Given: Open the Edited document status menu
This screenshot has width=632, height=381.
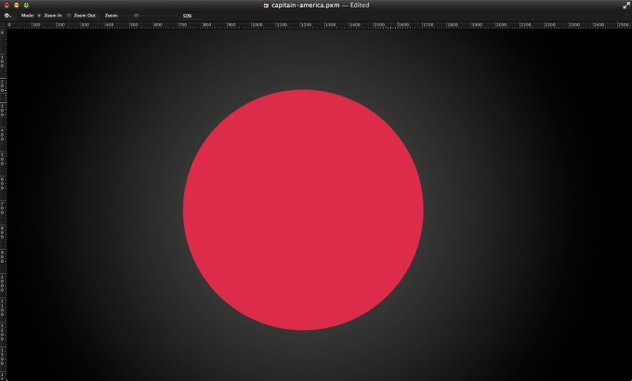Looking at the screenshot, I should 361,5.
